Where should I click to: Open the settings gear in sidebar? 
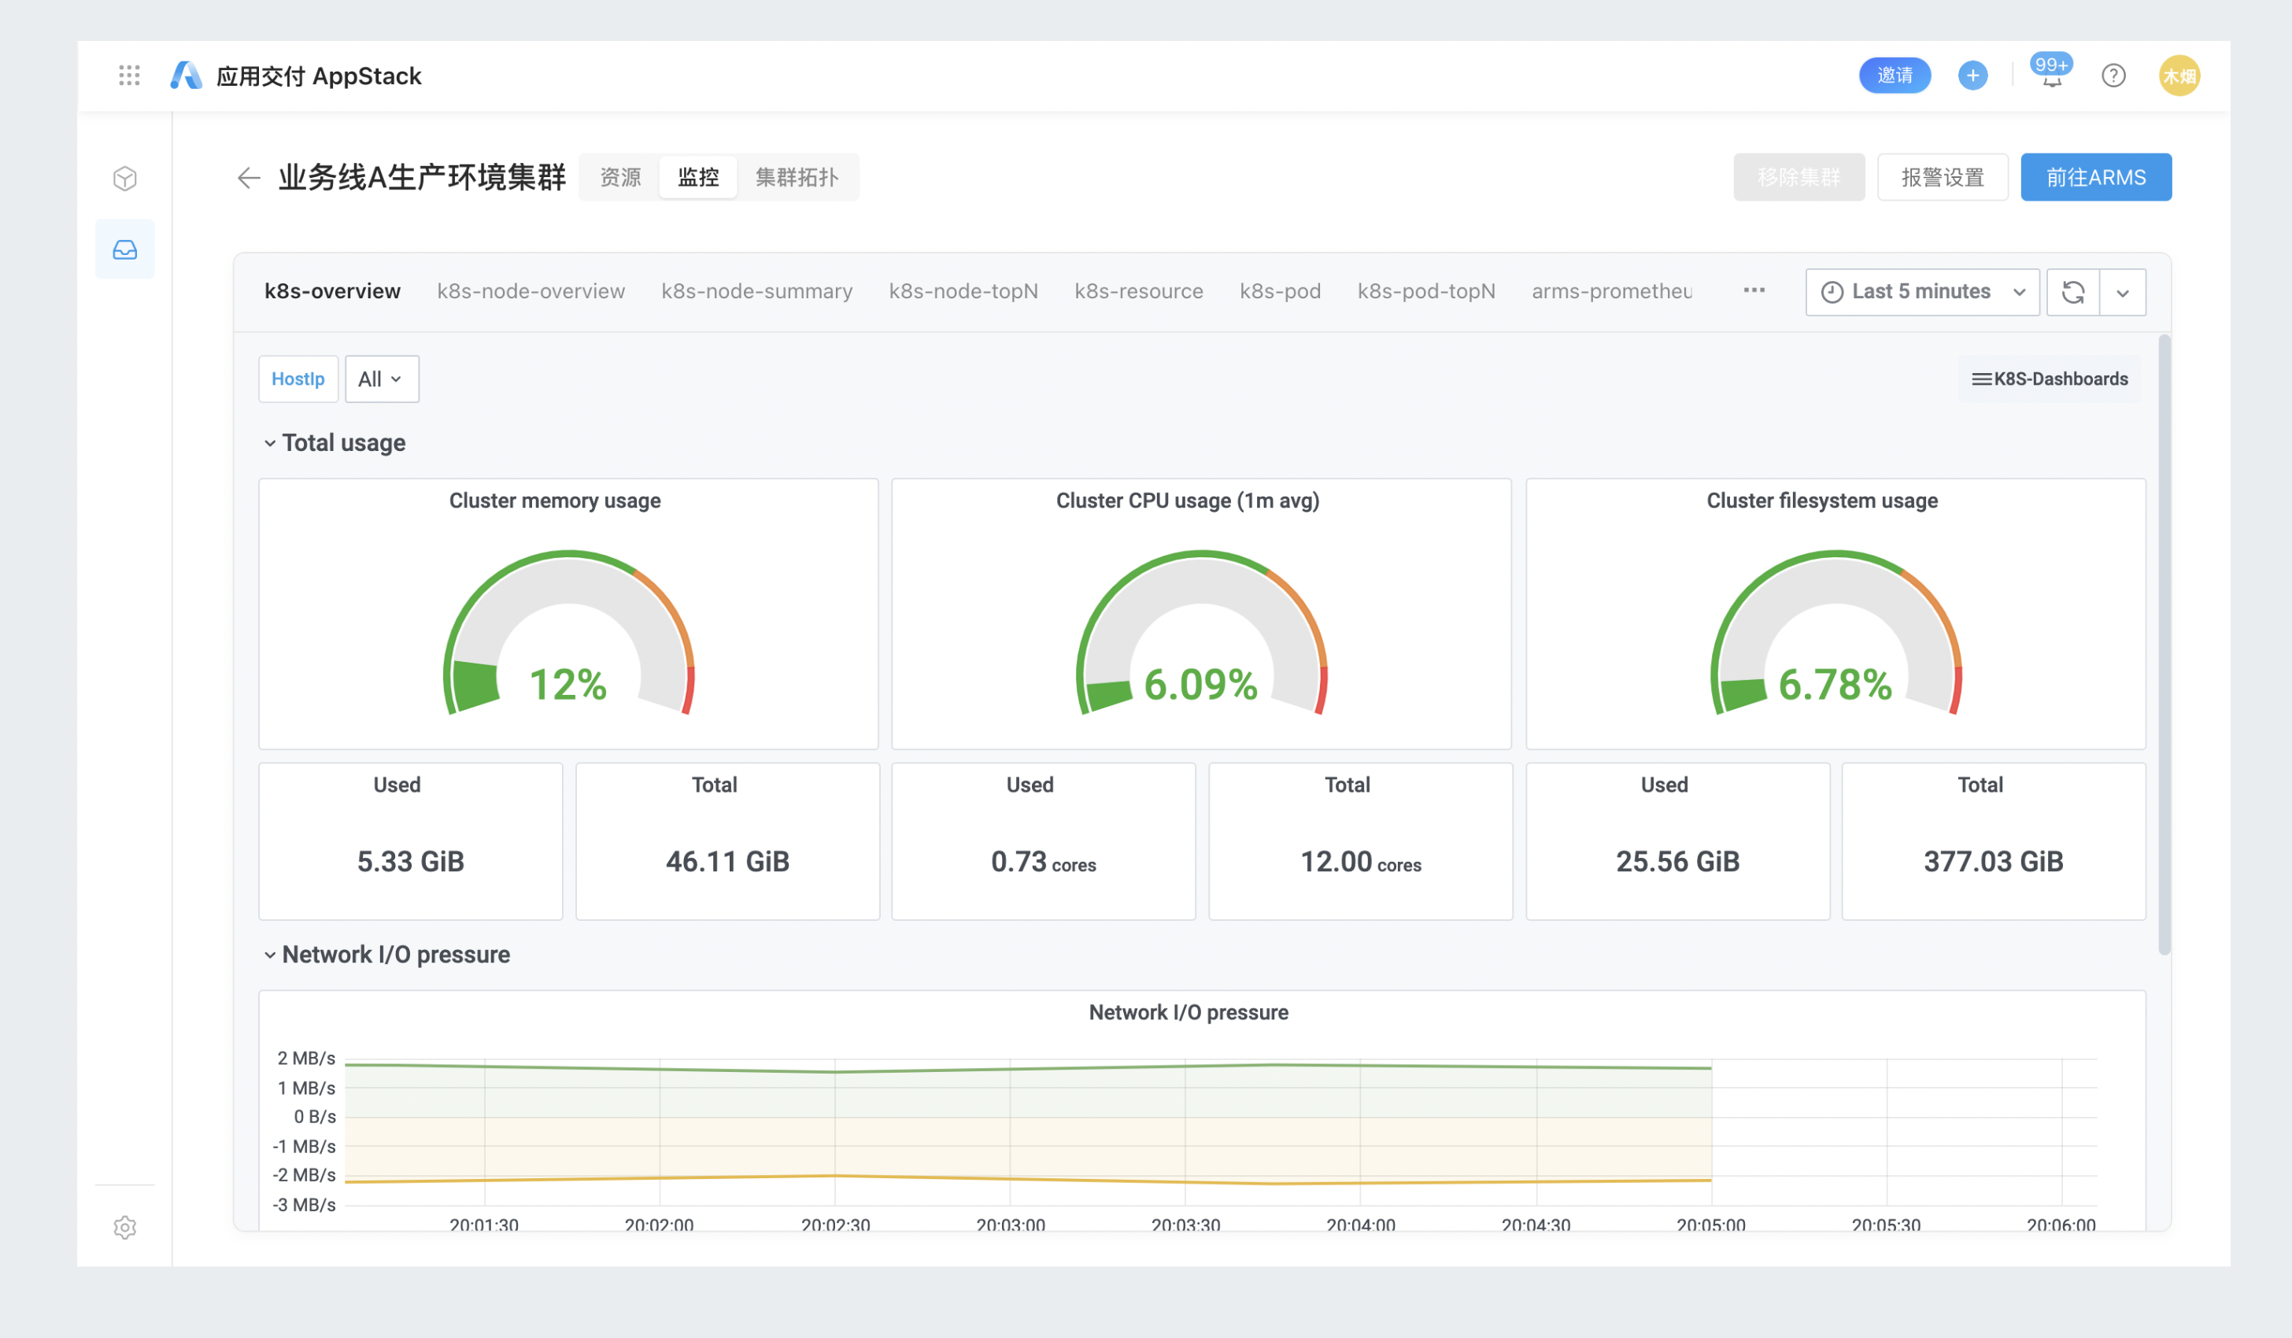pyautogui.click(x=125, y=1227)
